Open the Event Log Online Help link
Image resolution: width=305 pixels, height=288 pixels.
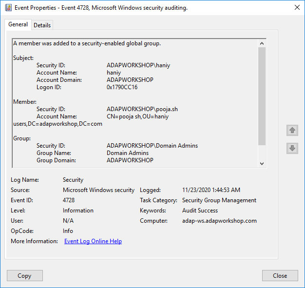coord(93,241)
